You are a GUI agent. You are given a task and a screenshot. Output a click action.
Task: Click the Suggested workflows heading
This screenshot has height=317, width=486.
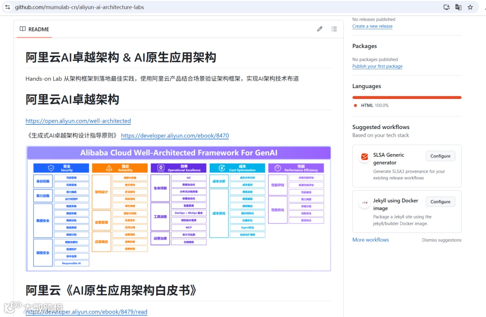coord(381,127)
